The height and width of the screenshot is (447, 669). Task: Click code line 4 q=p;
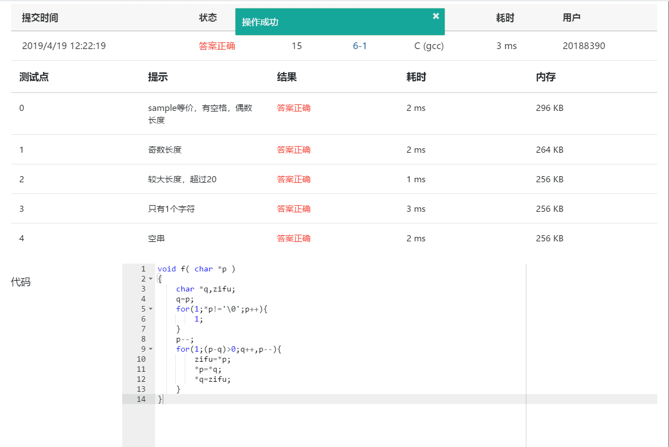pos(185,299)
